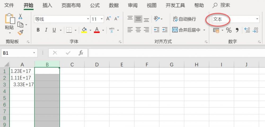
Task: Increase decimal places icon
Action: pos(247,30)
